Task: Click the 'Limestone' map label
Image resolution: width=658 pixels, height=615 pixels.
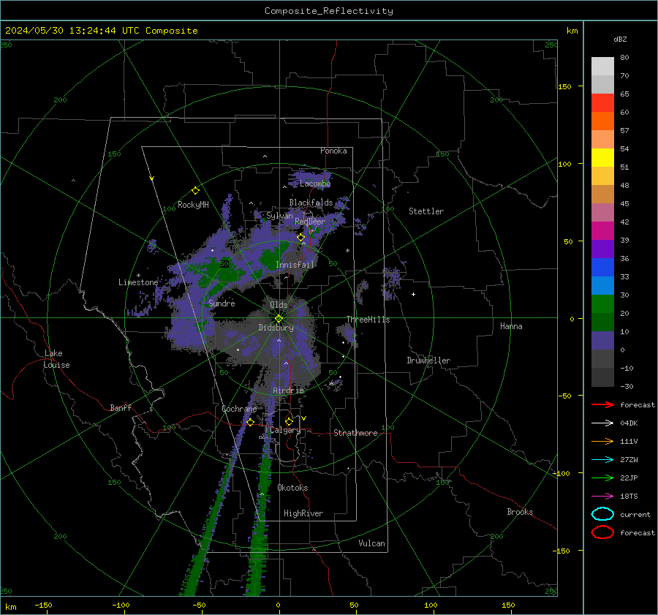Action: point(138,282)
